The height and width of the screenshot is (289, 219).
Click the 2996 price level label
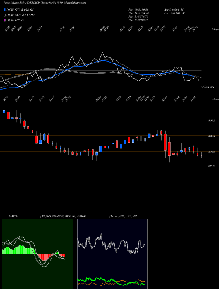tap(212, 166)
